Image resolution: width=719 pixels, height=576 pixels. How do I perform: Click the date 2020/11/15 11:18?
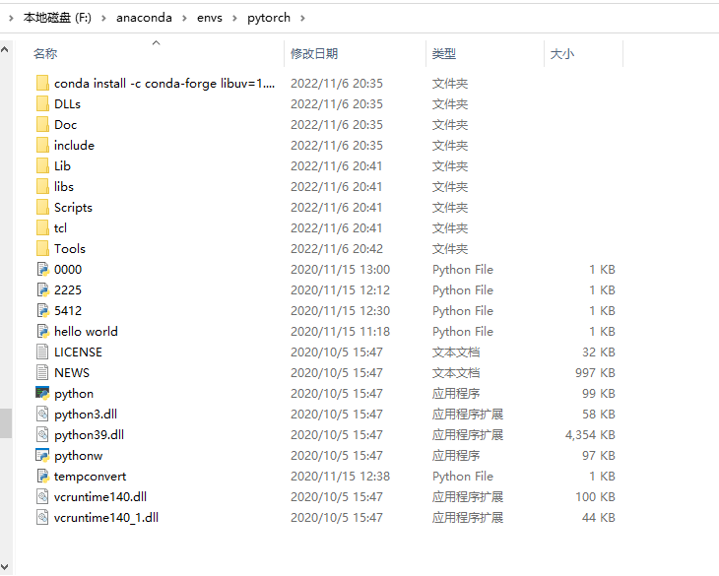(x=340, y=331)
